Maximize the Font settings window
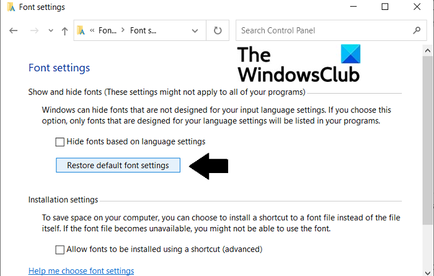This screenshot has height=276, width=434. tap(385, 7)
